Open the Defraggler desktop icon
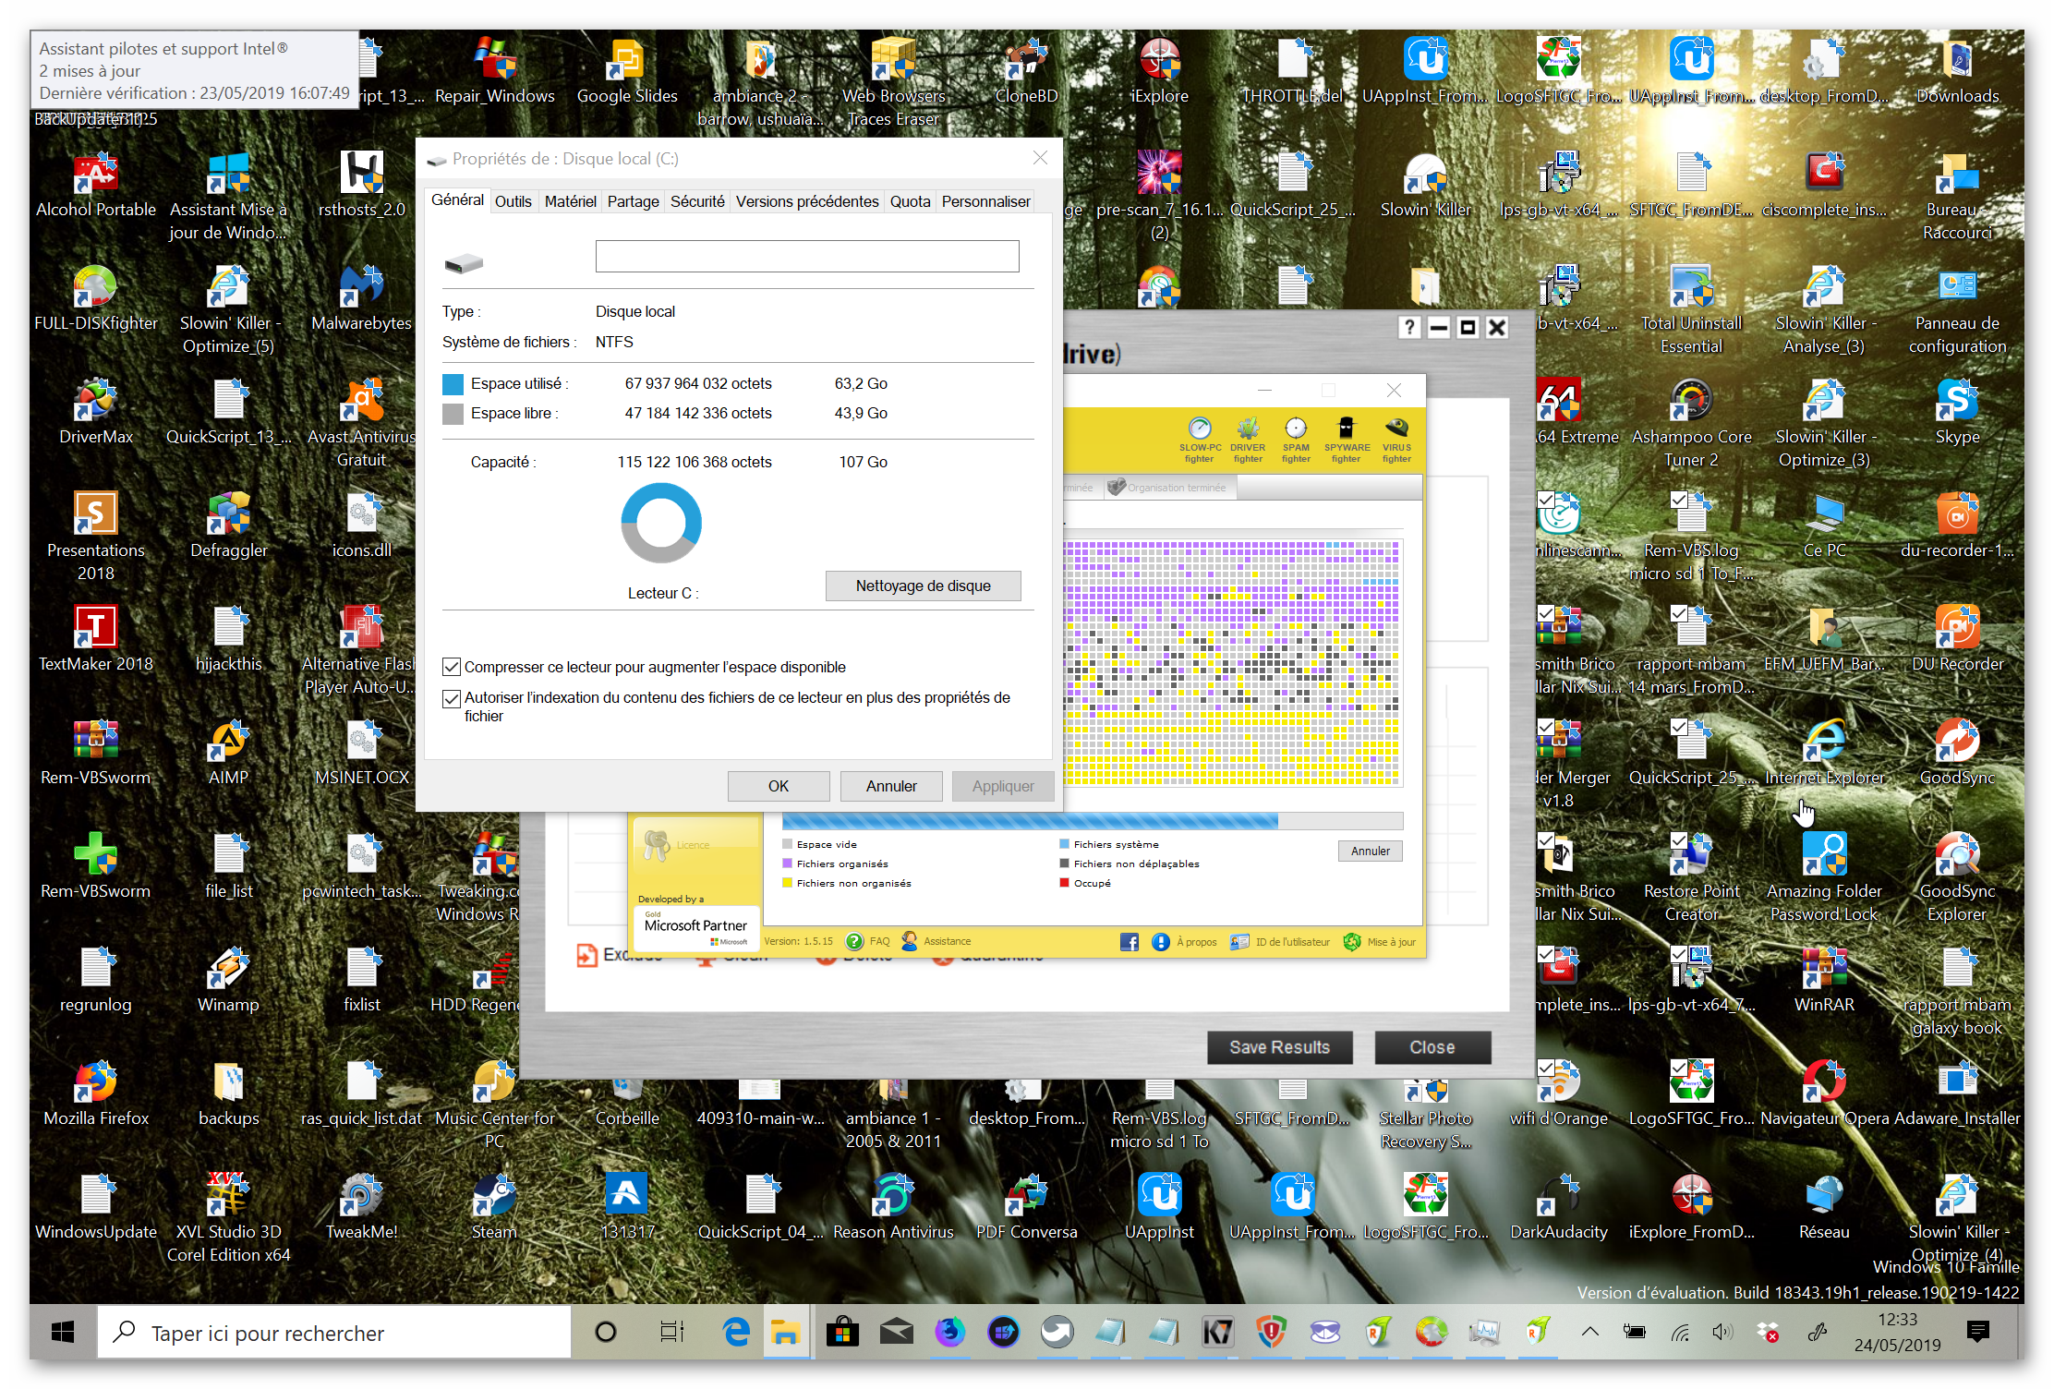Viewport: 2054px width, 1389px height. tap(228, 526)
